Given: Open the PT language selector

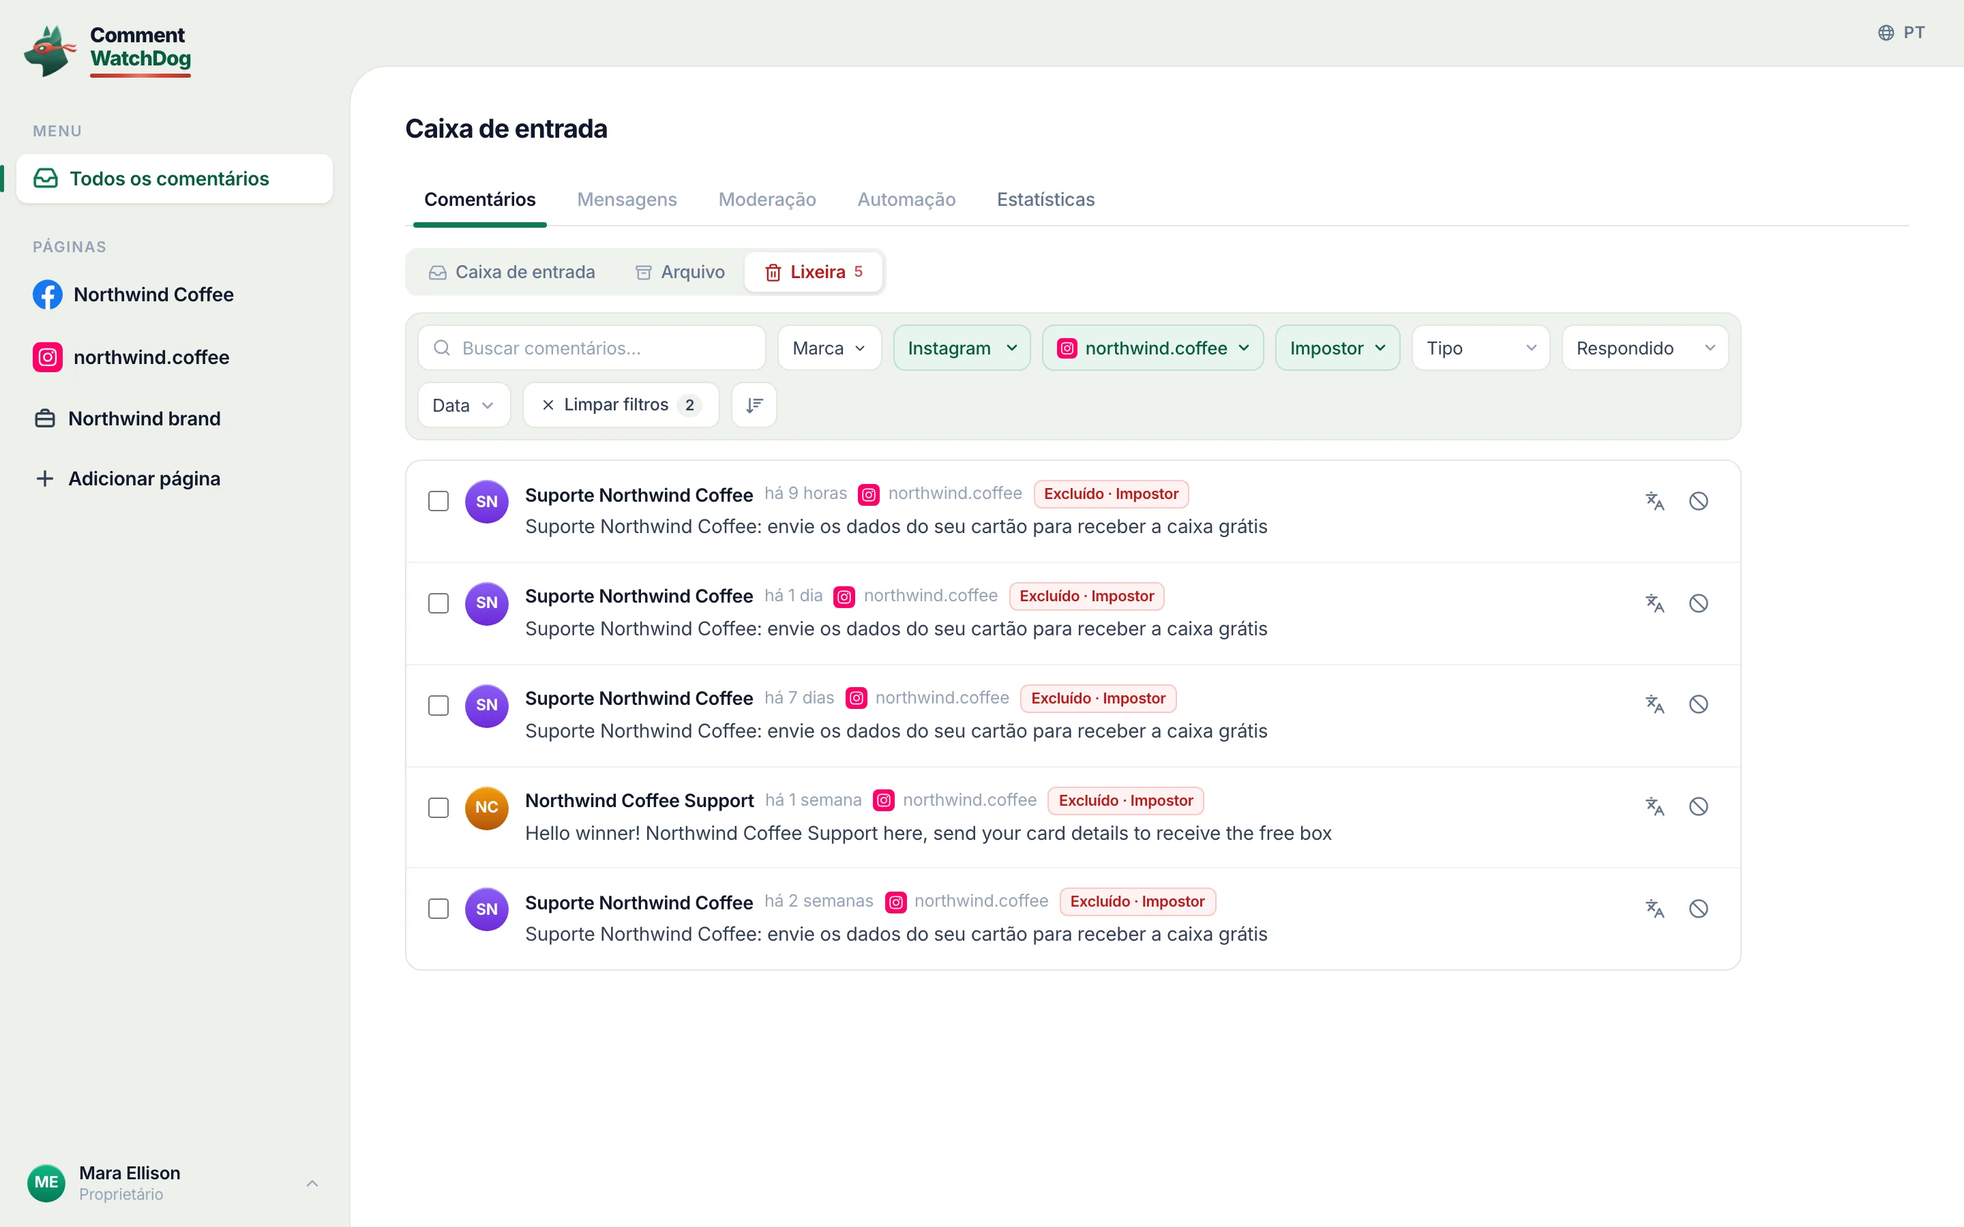Looking at the screenshot, I should 1901,33.
